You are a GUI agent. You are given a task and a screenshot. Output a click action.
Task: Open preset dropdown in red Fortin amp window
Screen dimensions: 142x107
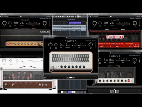[123, 24]
